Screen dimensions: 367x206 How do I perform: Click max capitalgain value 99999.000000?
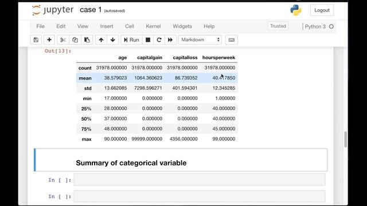pos(147,139)
